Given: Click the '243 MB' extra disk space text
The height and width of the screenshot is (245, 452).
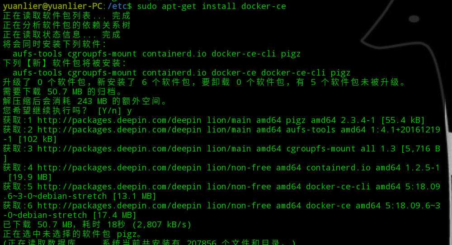Looking at the screenshot, I should coord(92,101).
